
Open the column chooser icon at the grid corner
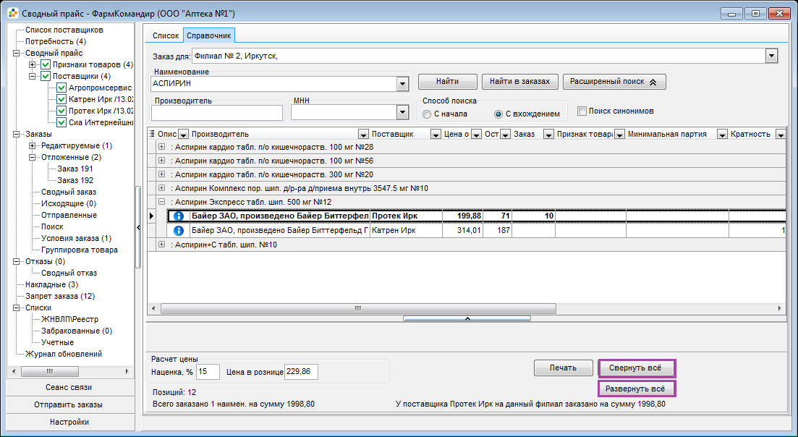coord(151,134)
